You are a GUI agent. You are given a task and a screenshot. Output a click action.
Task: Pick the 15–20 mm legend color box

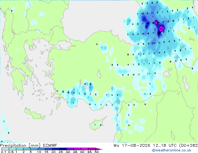[x=48, y=149]
